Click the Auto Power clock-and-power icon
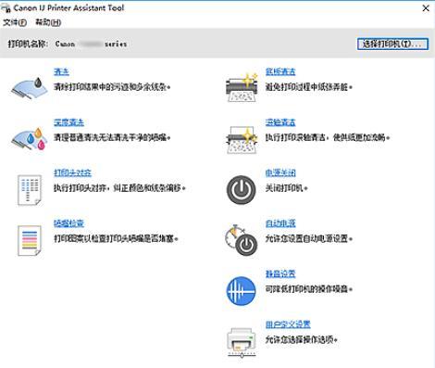435x368 pixels. (x=241, y=240)
